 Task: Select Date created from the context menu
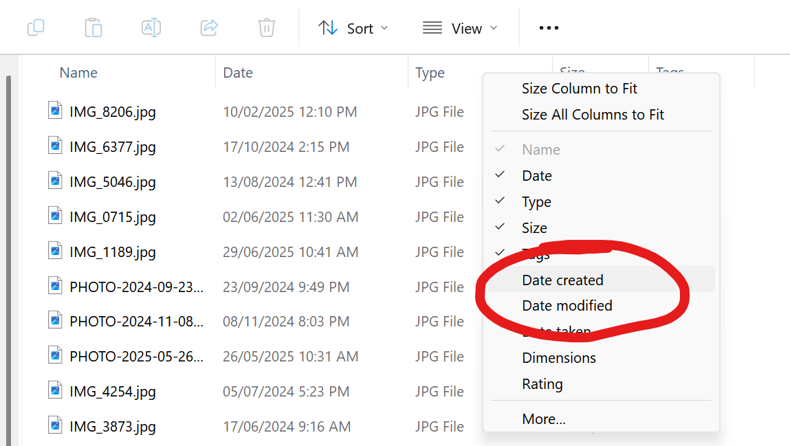[562, 280]
